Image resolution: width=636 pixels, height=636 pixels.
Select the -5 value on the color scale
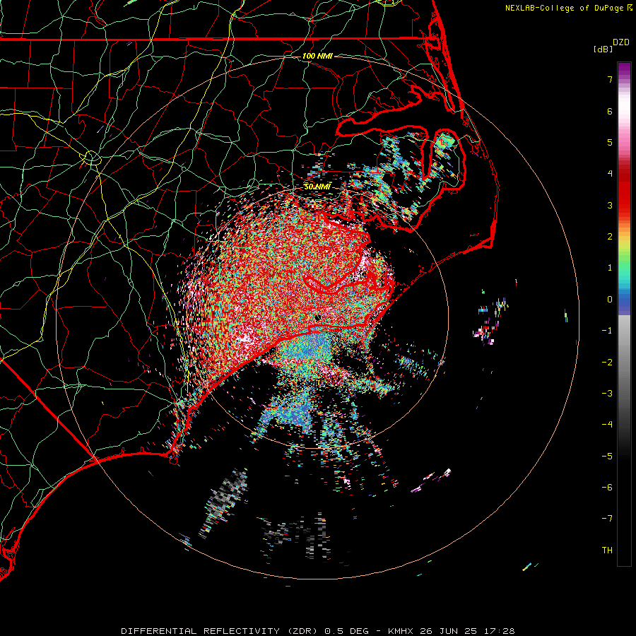pos(607,457)
